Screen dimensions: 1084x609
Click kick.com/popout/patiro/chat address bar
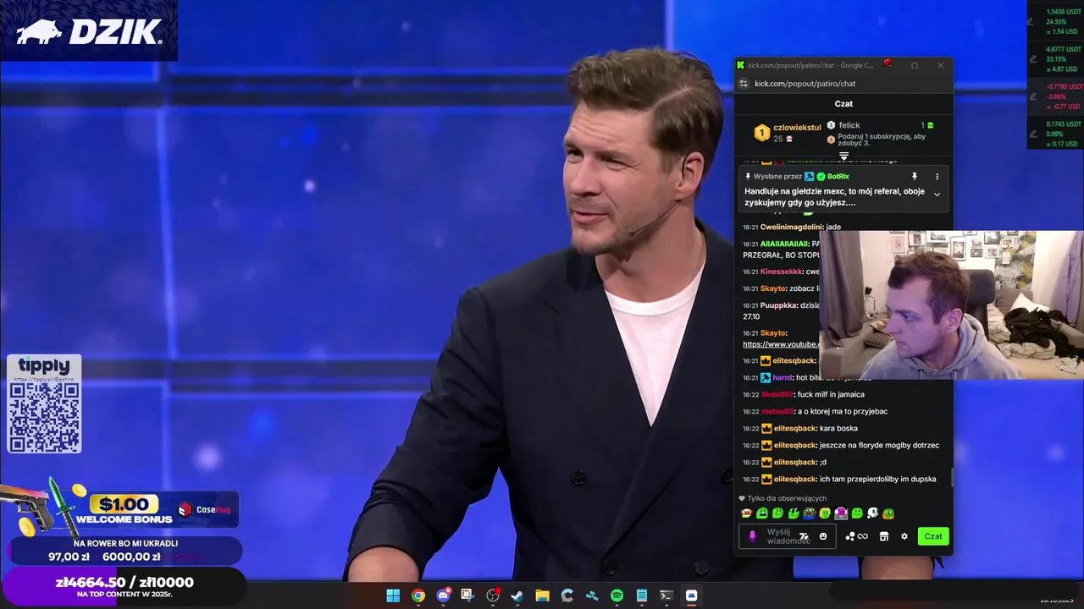click(805, 84)
